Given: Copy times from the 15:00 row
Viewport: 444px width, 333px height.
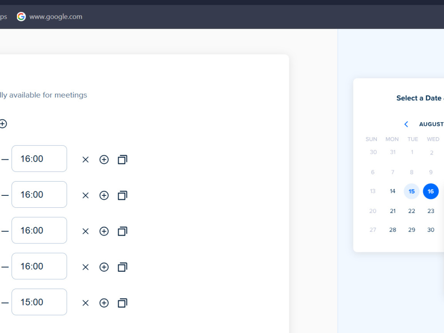Looking at the screenshot, I should tap(123, 303).
